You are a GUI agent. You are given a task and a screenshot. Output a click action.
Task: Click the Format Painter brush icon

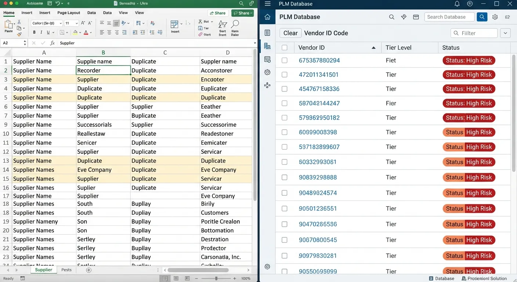pos(19,34)
